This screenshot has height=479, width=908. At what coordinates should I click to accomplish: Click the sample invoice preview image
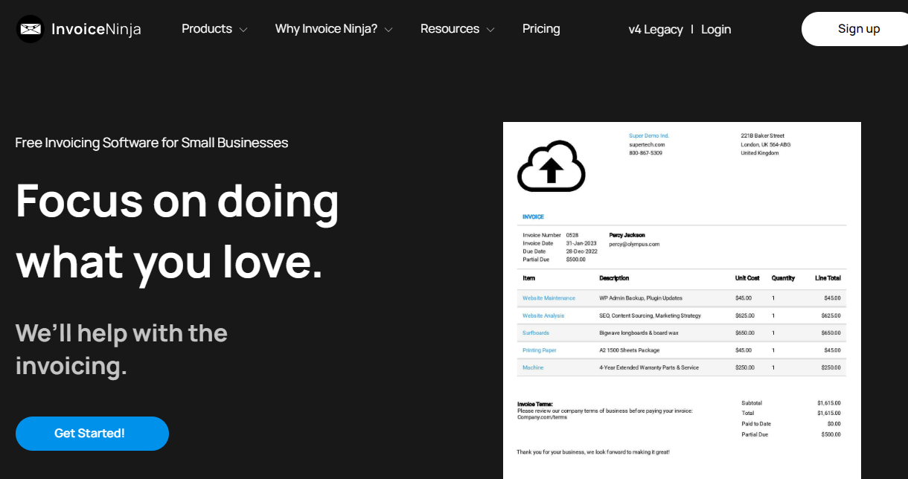click(x=682, y=300)
